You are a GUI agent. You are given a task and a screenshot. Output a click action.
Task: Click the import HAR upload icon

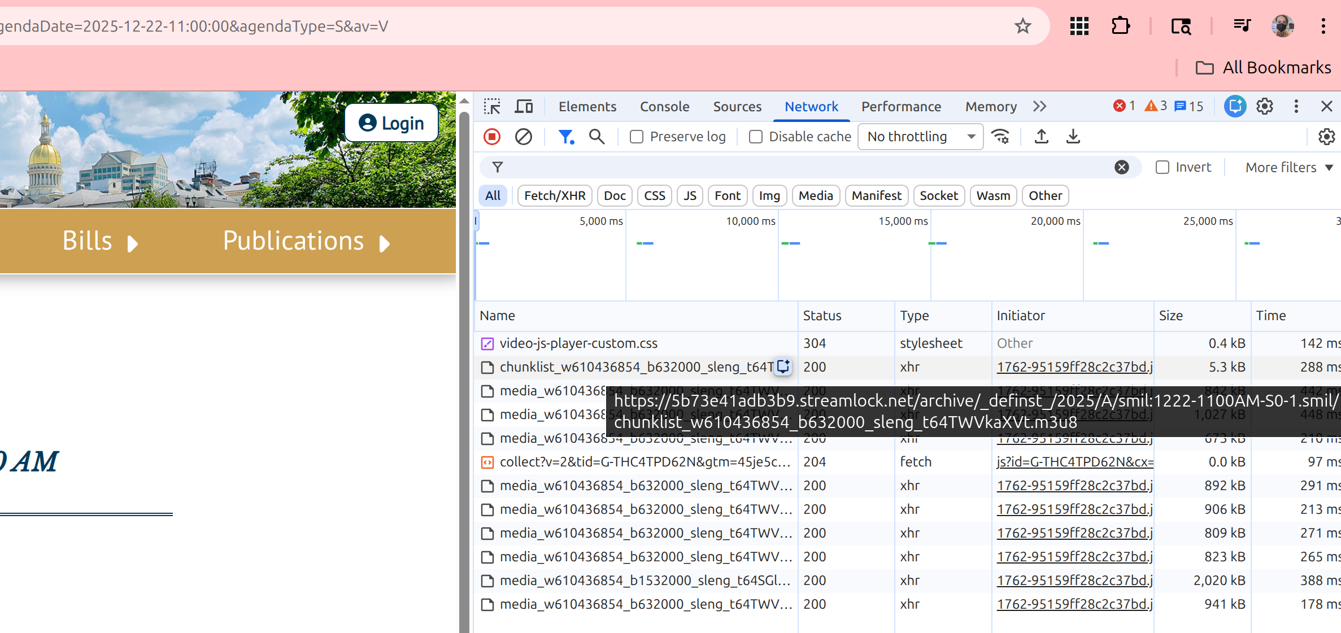point(1041,137)
